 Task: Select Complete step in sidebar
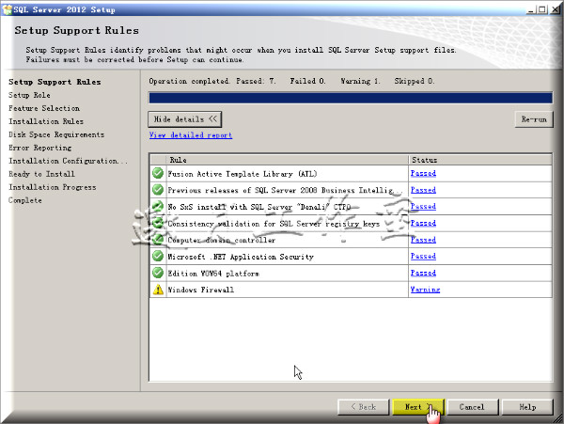[25, 200]
